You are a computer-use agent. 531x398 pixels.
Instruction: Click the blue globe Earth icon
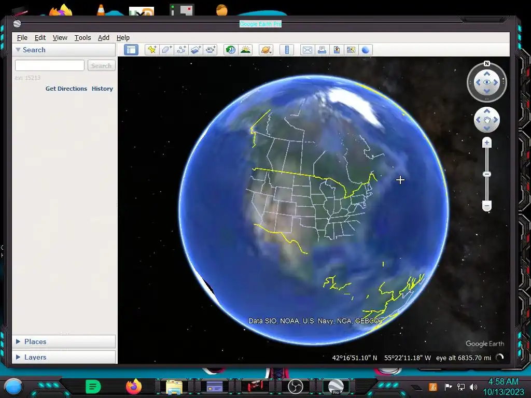pyautogui.click(x=366, y=50)
